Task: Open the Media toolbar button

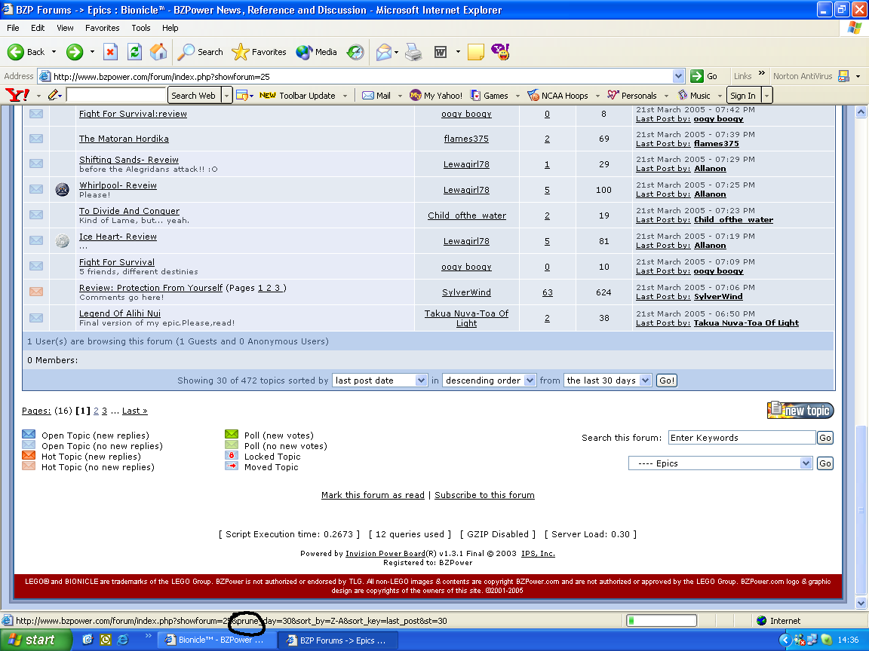Action: tap(317, 52)
